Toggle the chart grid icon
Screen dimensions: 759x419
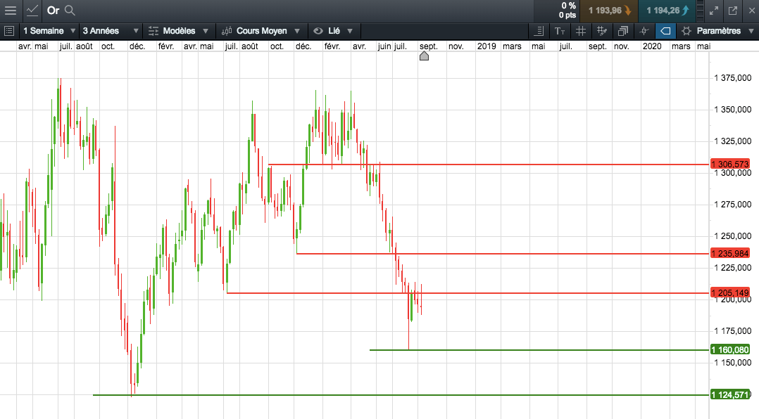point(581,31)
